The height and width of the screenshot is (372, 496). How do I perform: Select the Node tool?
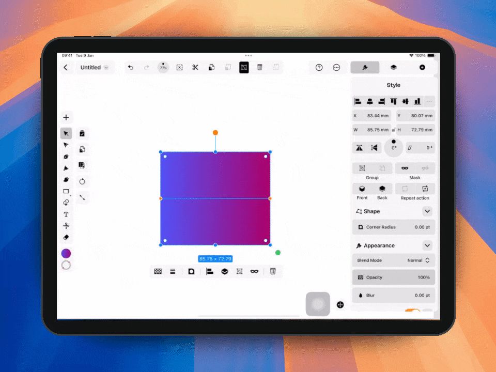66,145
